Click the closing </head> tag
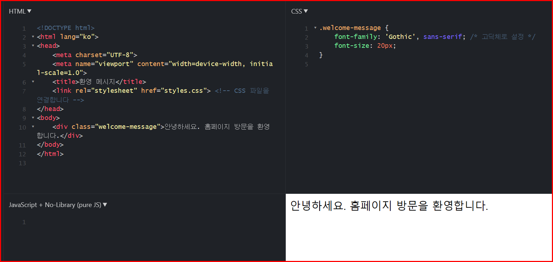553x262 pixels. (x=50, y=109)
